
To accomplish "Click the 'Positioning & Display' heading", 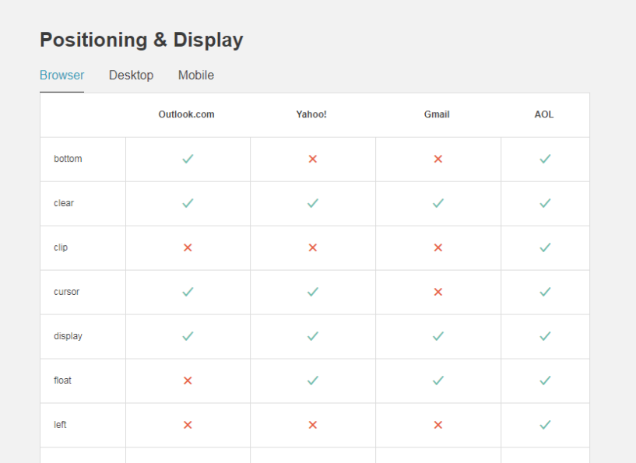I will pyautogui.click(x=142, y=40).
